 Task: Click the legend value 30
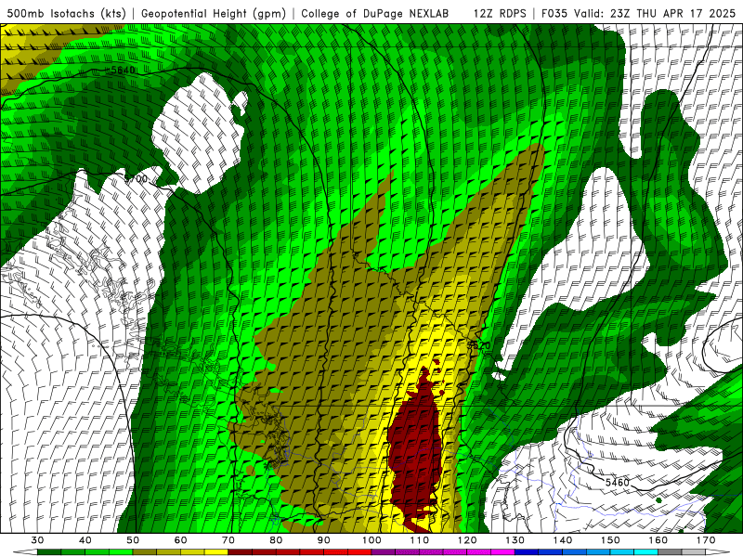37,540
